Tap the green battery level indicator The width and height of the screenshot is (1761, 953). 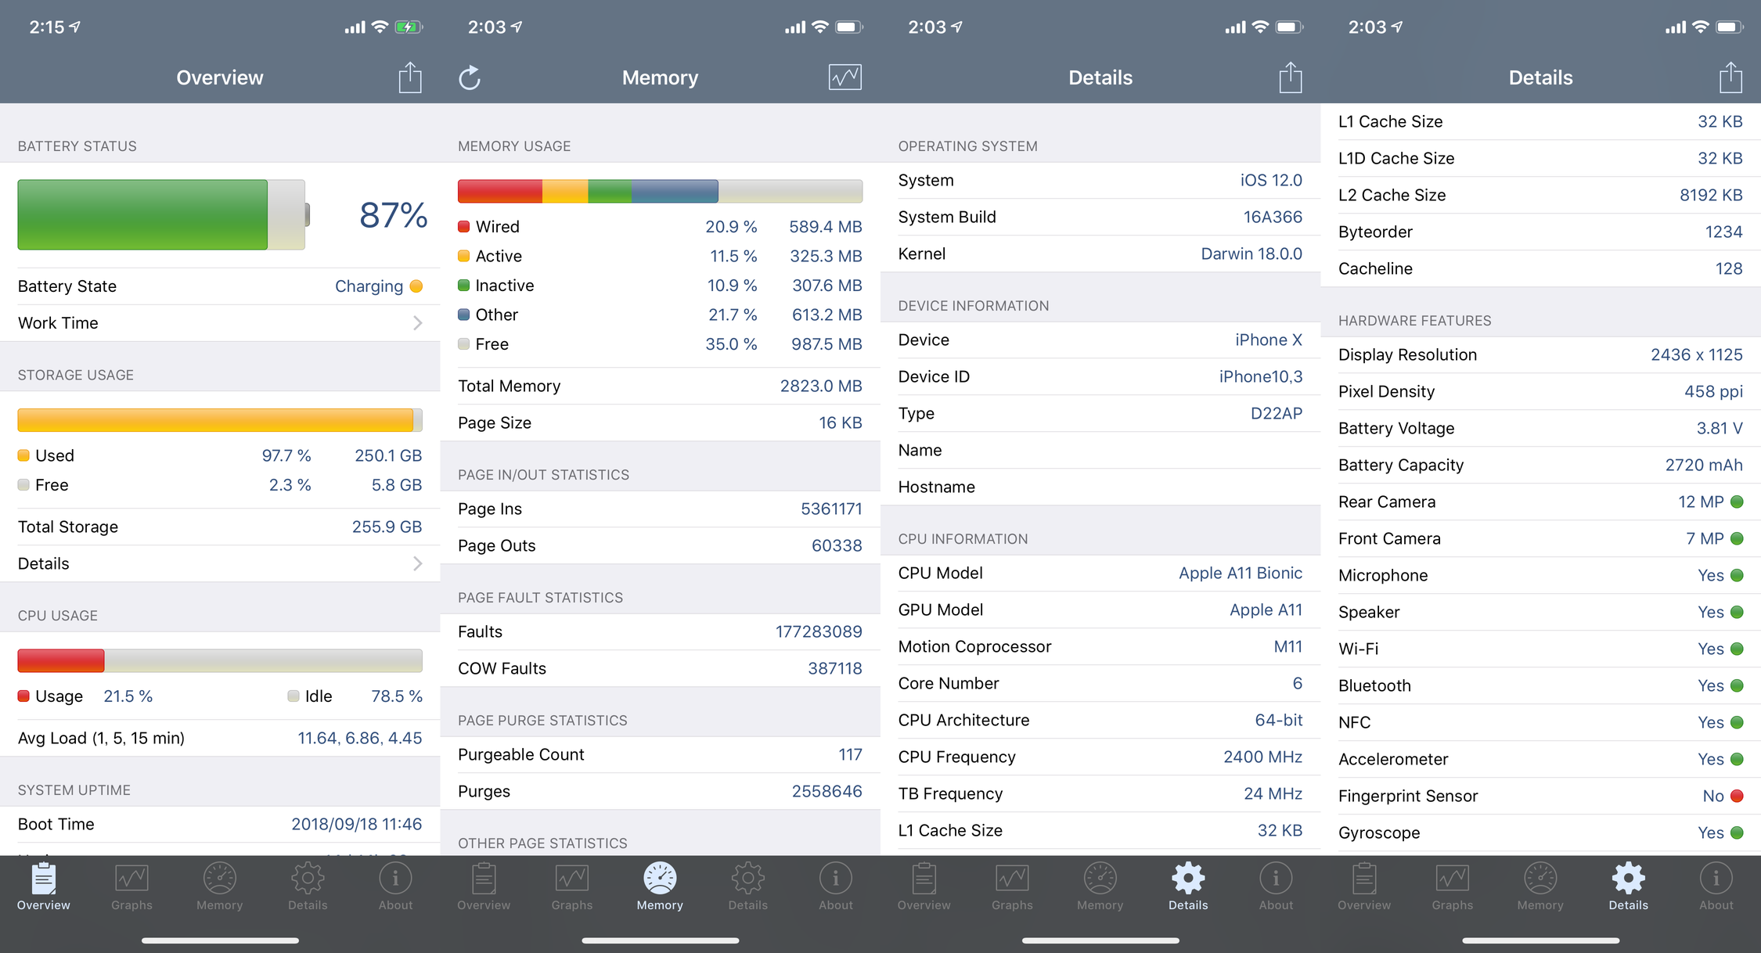pyautogui.click(x=143, y=215)
